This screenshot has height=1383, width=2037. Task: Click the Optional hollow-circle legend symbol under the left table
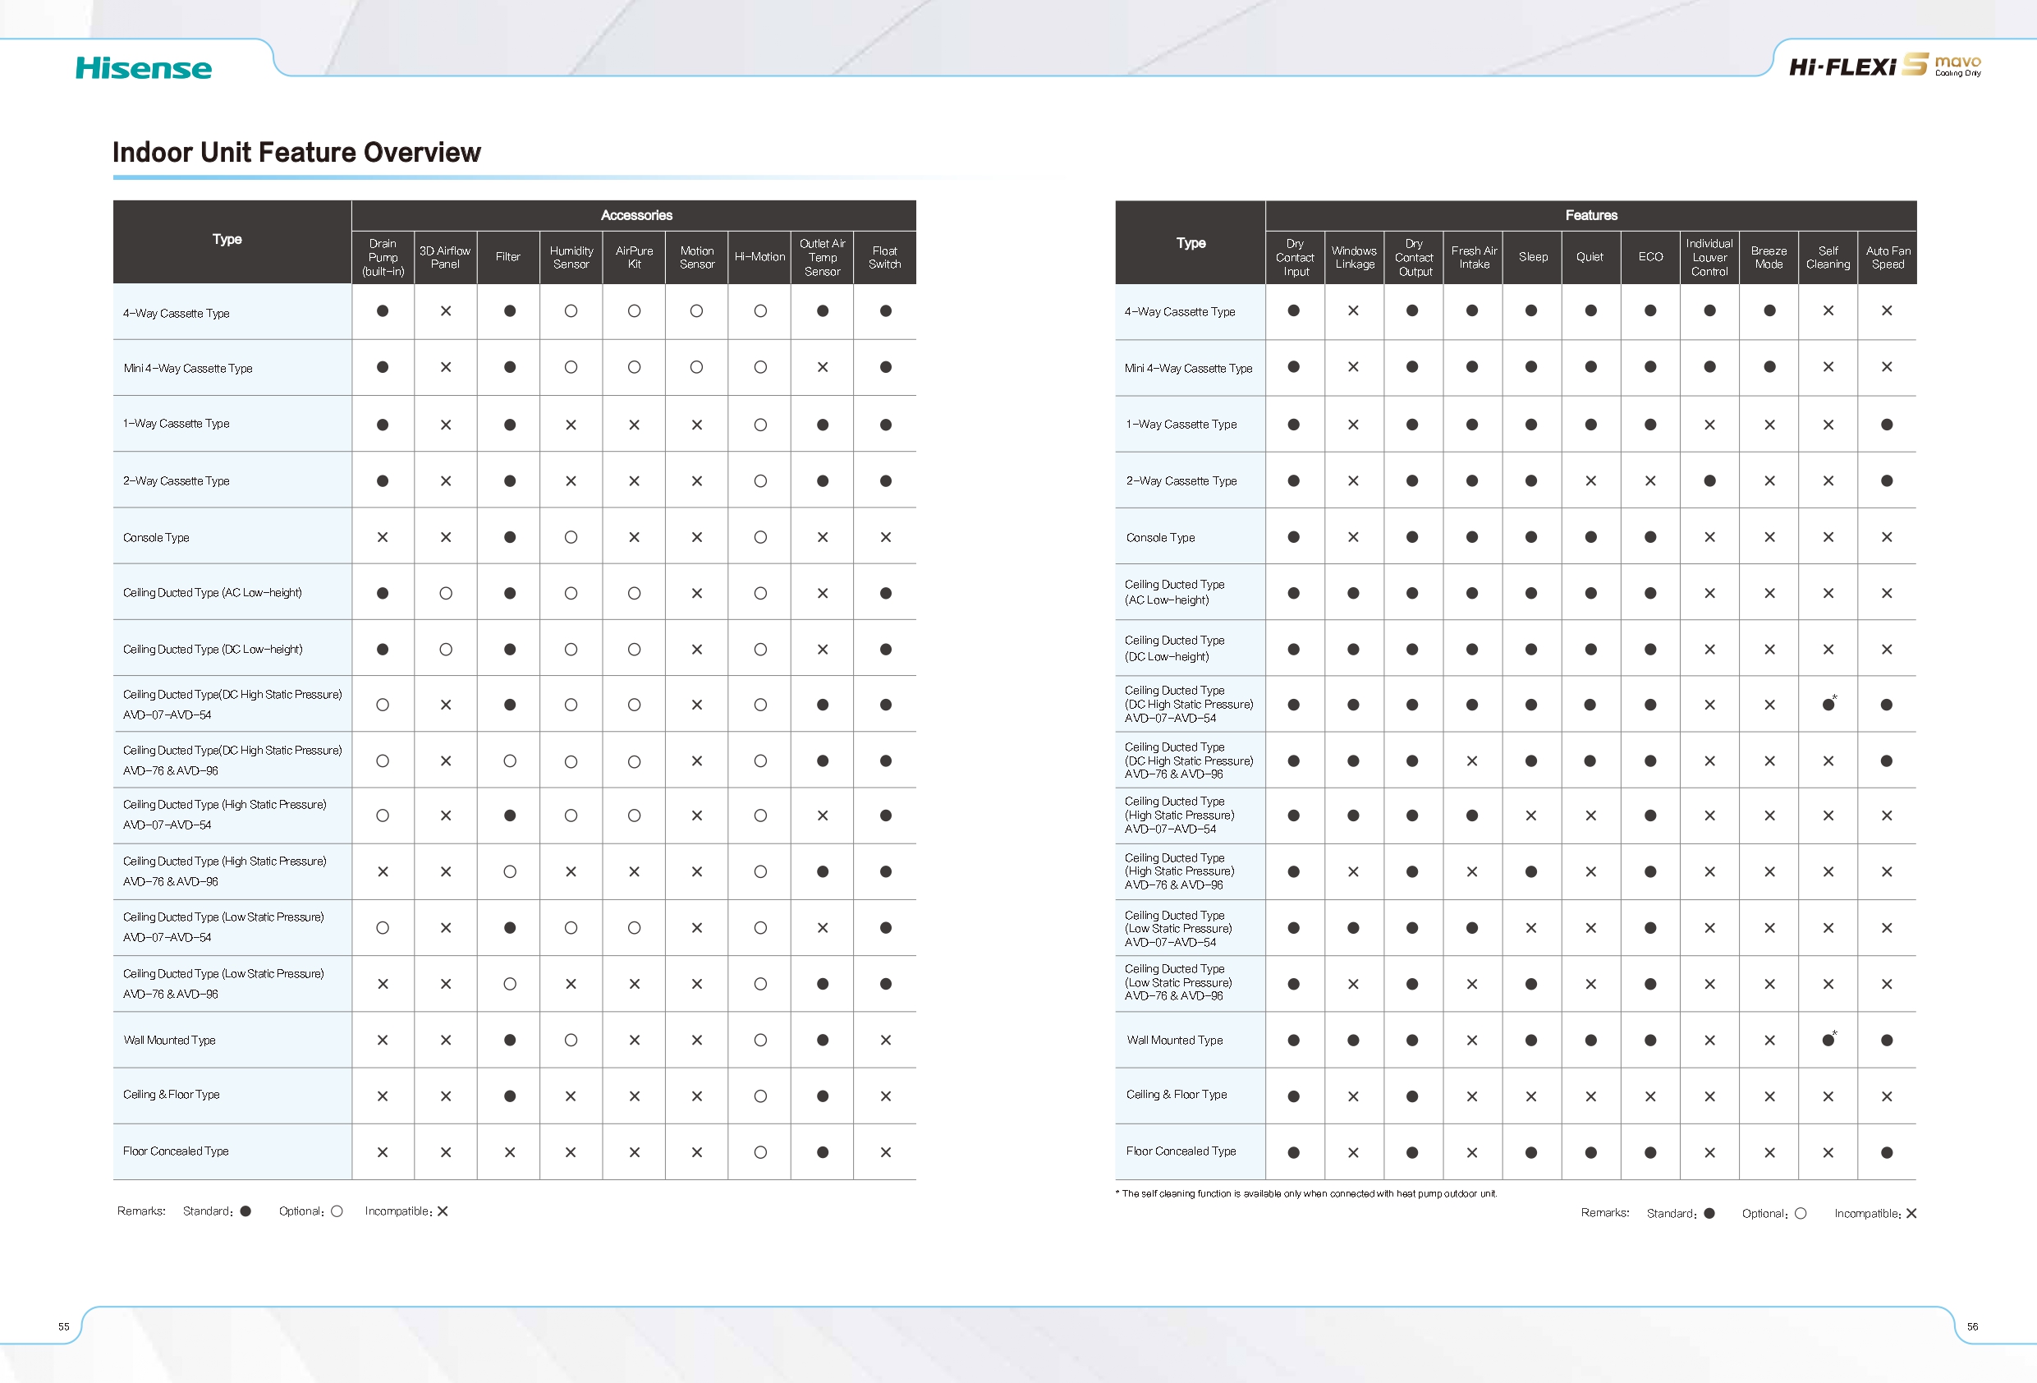pyautogui.click(x=337, y=1211)
